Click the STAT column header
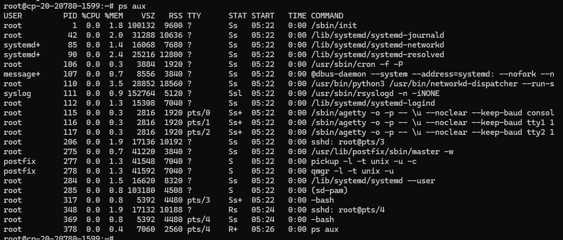This screenshot has height=240, width=563. [238, 16]
